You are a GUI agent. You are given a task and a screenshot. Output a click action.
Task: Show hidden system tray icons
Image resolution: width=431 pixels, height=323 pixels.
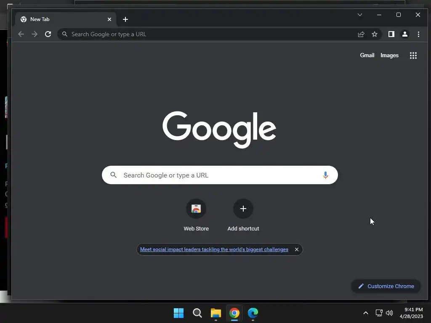(366, 313)
